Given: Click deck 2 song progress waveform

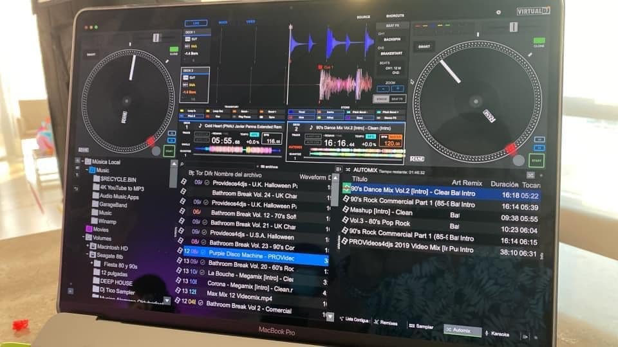Looking at the screenshot, I should coord(356,153).
